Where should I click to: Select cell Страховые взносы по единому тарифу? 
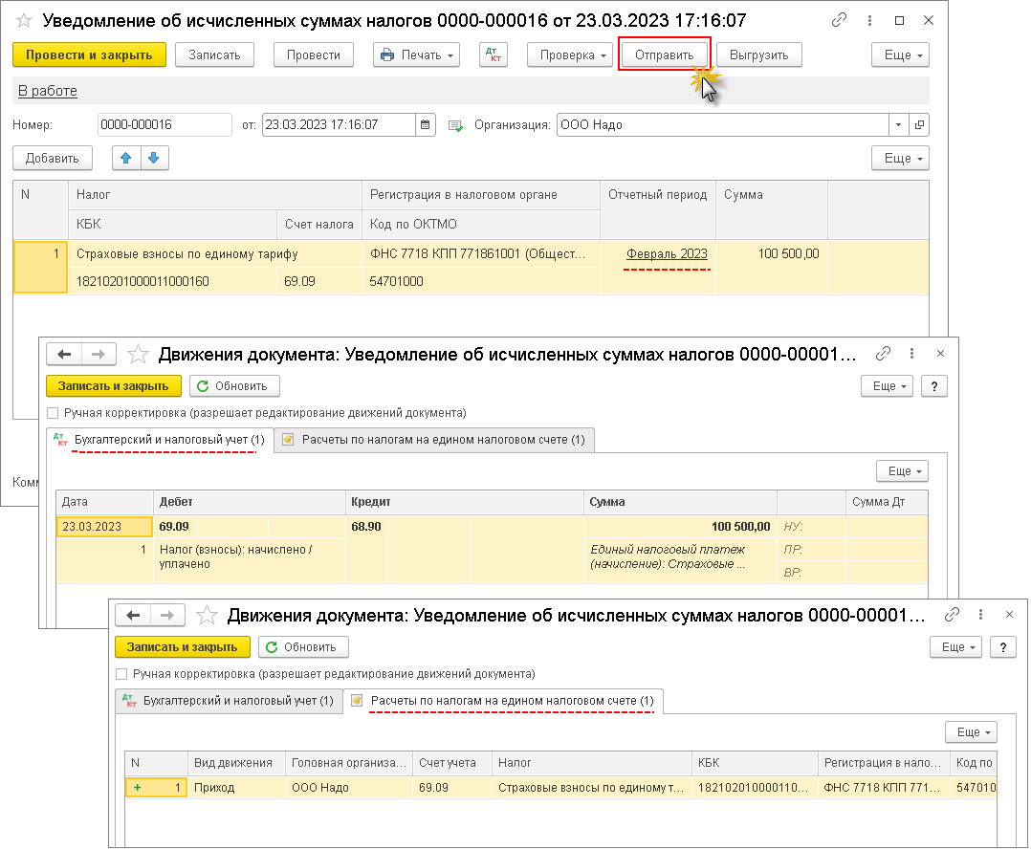pyautogui.click(x=215, y=253)
